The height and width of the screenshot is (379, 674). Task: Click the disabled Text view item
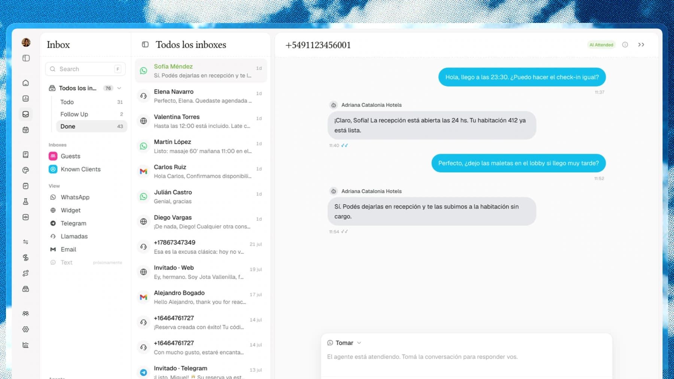point(86,263)
